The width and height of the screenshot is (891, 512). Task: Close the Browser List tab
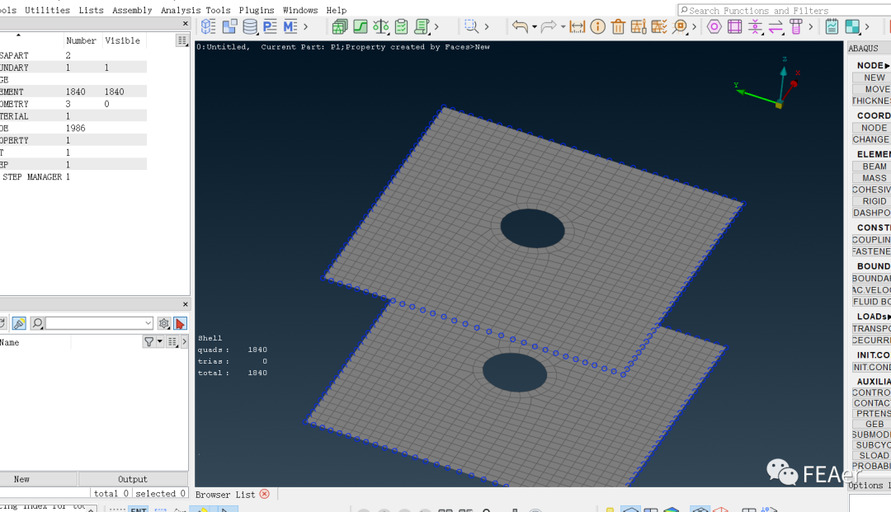click(x=264, y=494)
